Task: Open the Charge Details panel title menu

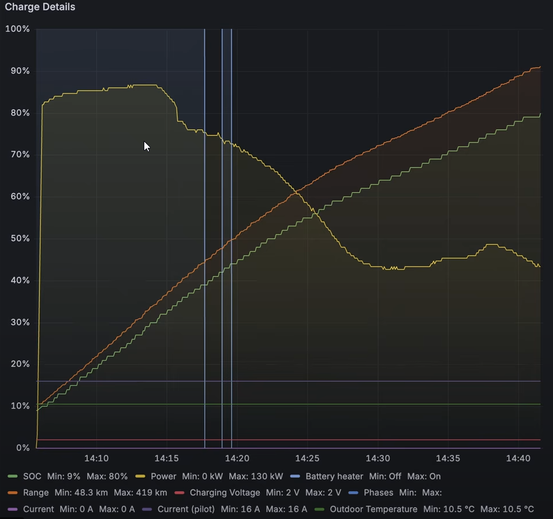Action: (40, 8)
